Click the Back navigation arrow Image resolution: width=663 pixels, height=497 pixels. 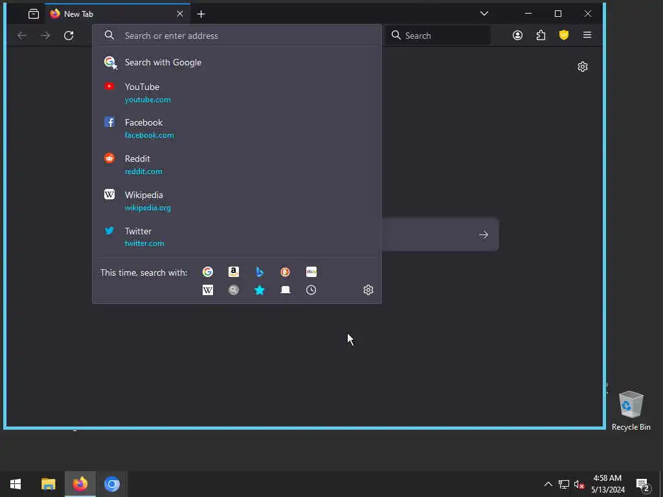pyautogui.click(x=21, y=36)
